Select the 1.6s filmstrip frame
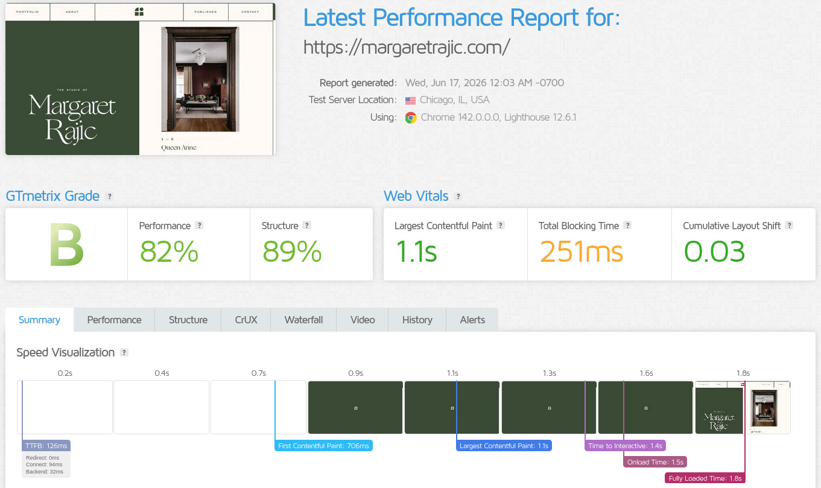This screenshot has width=821, height=488. pos(646,407)
